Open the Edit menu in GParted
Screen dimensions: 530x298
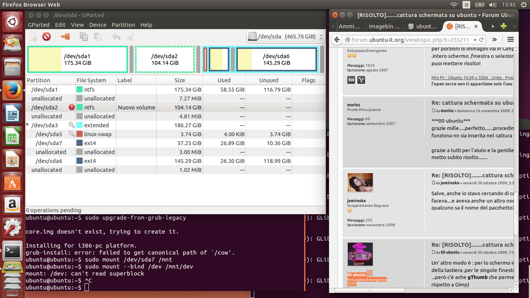click(x=60, y=24)
